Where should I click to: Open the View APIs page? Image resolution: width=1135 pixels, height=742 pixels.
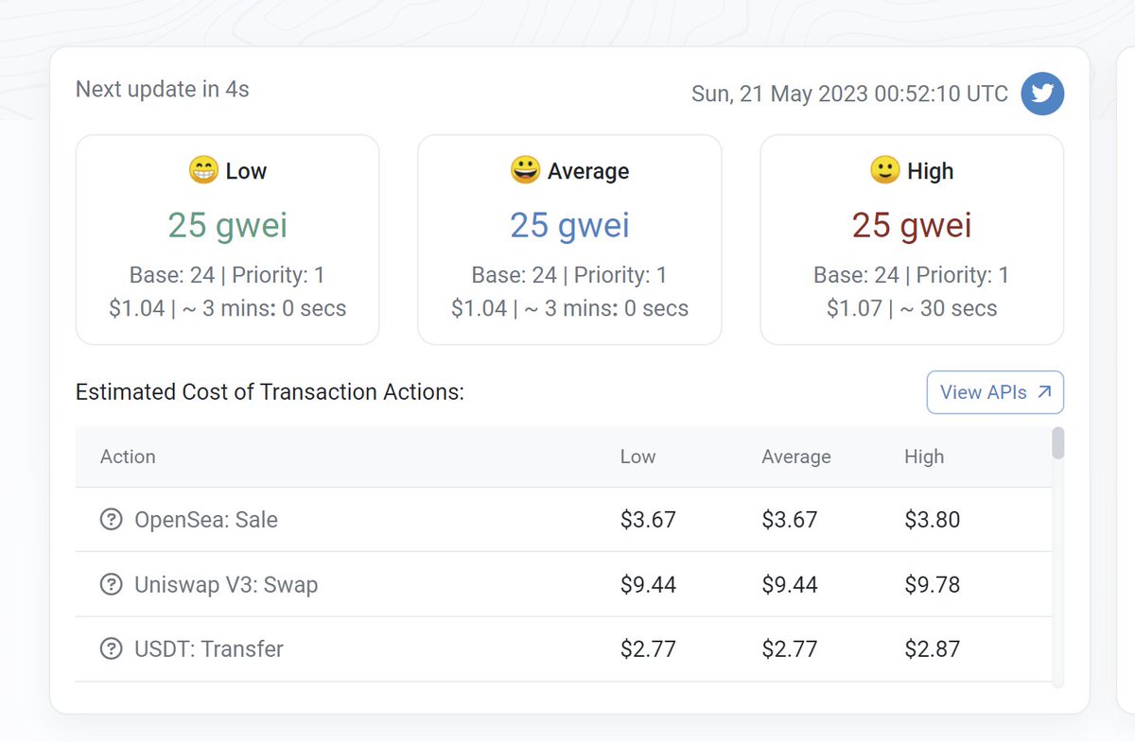pyautogui.click(x=994, y=391)
